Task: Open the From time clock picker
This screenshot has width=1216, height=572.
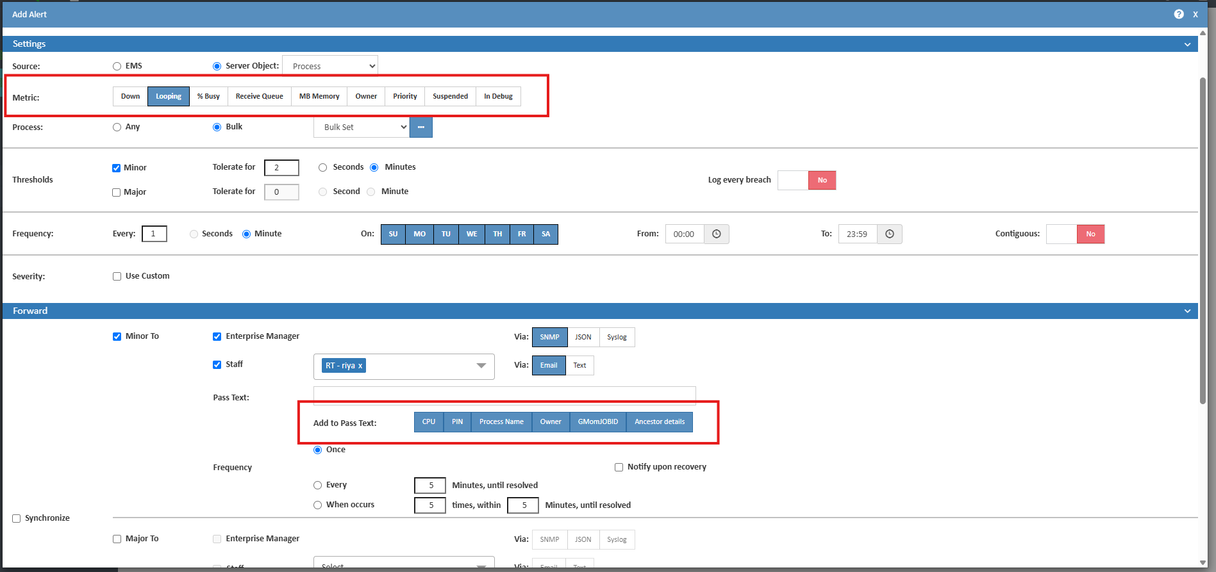Action: click(716, 234)
